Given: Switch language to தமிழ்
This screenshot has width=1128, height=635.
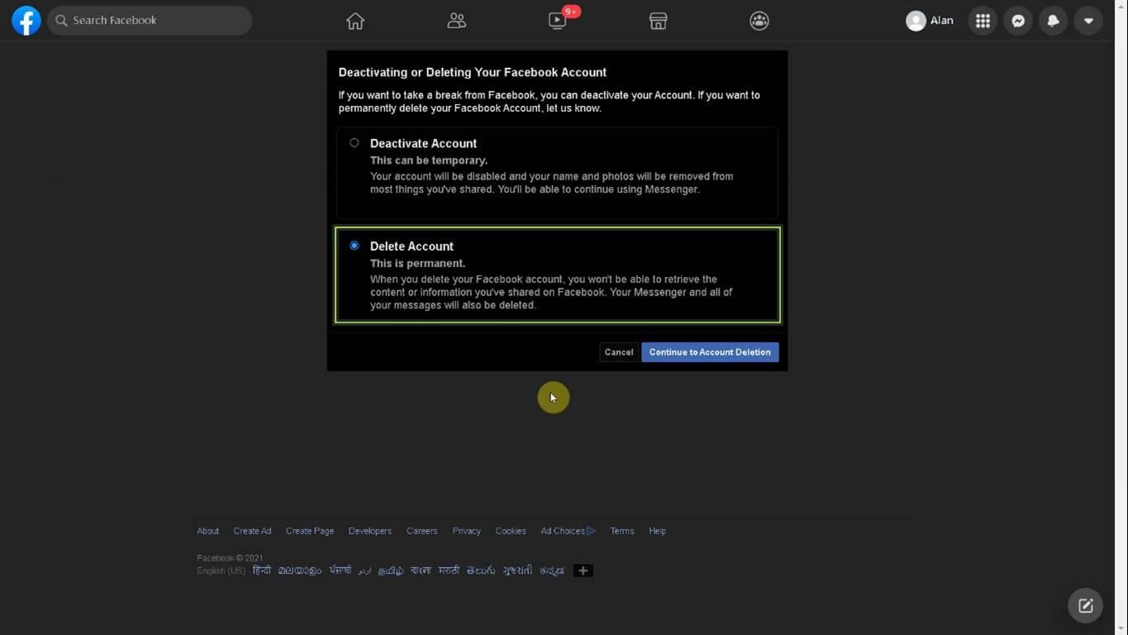Looking at the screenshot, I should [391, 571].
